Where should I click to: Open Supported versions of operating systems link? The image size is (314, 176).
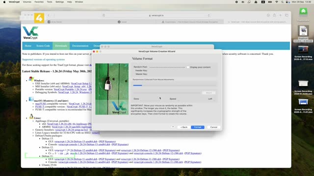(44, 60)
